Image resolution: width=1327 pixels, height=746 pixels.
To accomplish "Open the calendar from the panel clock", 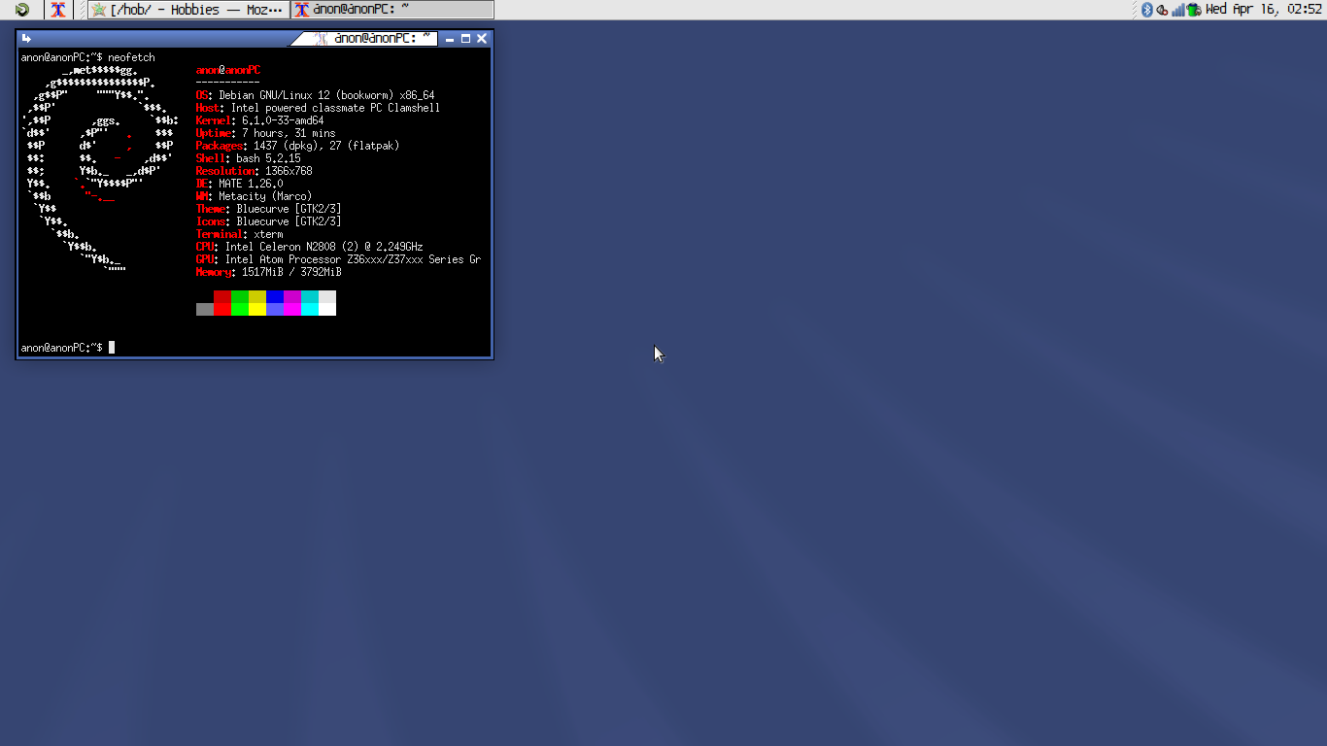I will pyautogui.click(x=1263, y=10).
